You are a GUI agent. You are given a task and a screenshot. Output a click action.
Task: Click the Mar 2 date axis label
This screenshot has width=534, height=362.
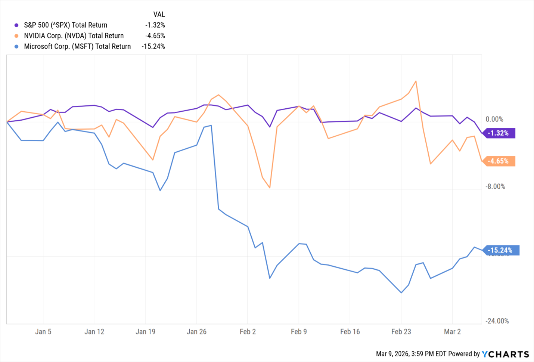(x=452, y=332)
